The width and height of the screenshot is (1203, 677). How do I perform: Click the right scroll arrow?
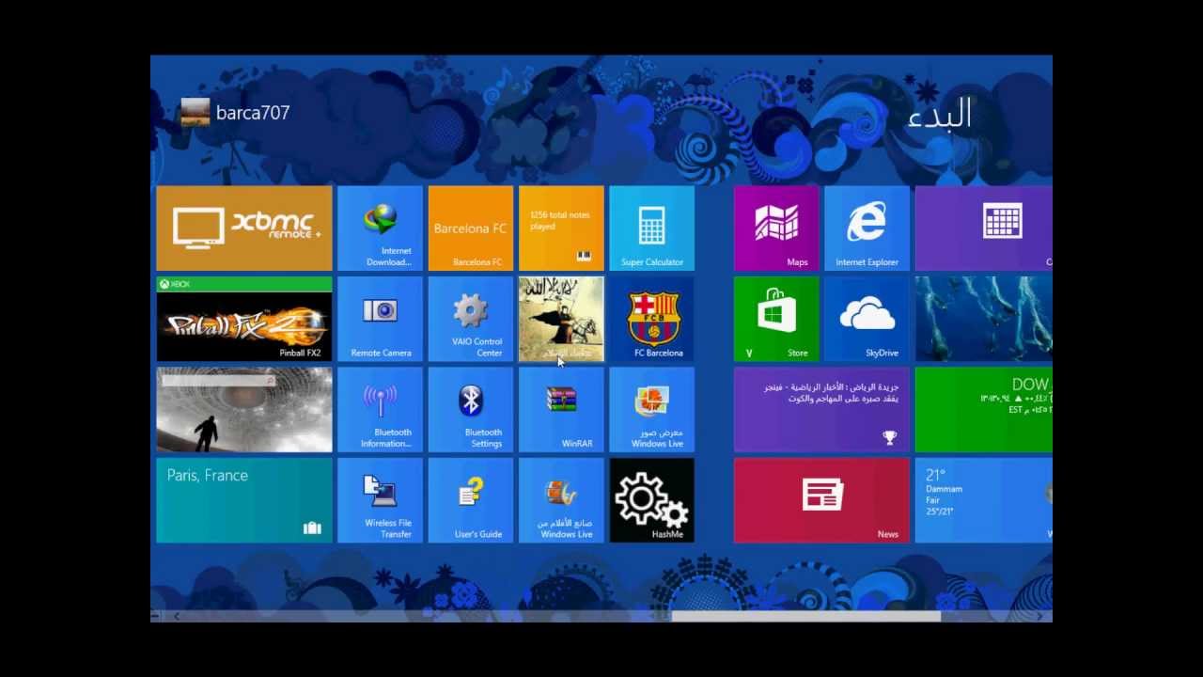(1039, 617)
